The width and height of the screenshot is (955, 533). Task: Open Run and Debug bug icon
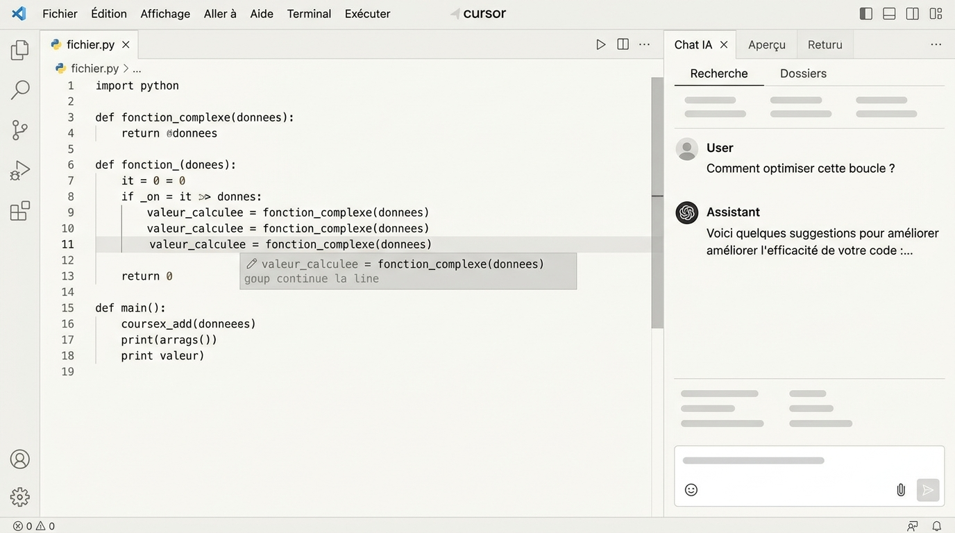pos(20,170)
